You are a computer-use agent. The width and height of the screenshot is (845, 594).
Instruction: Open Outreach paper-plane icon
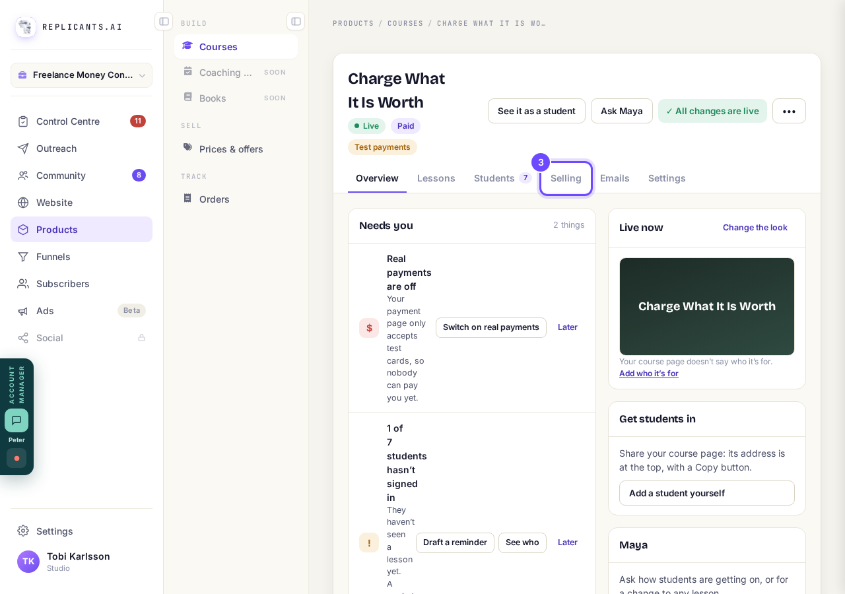tap(23, 148)
